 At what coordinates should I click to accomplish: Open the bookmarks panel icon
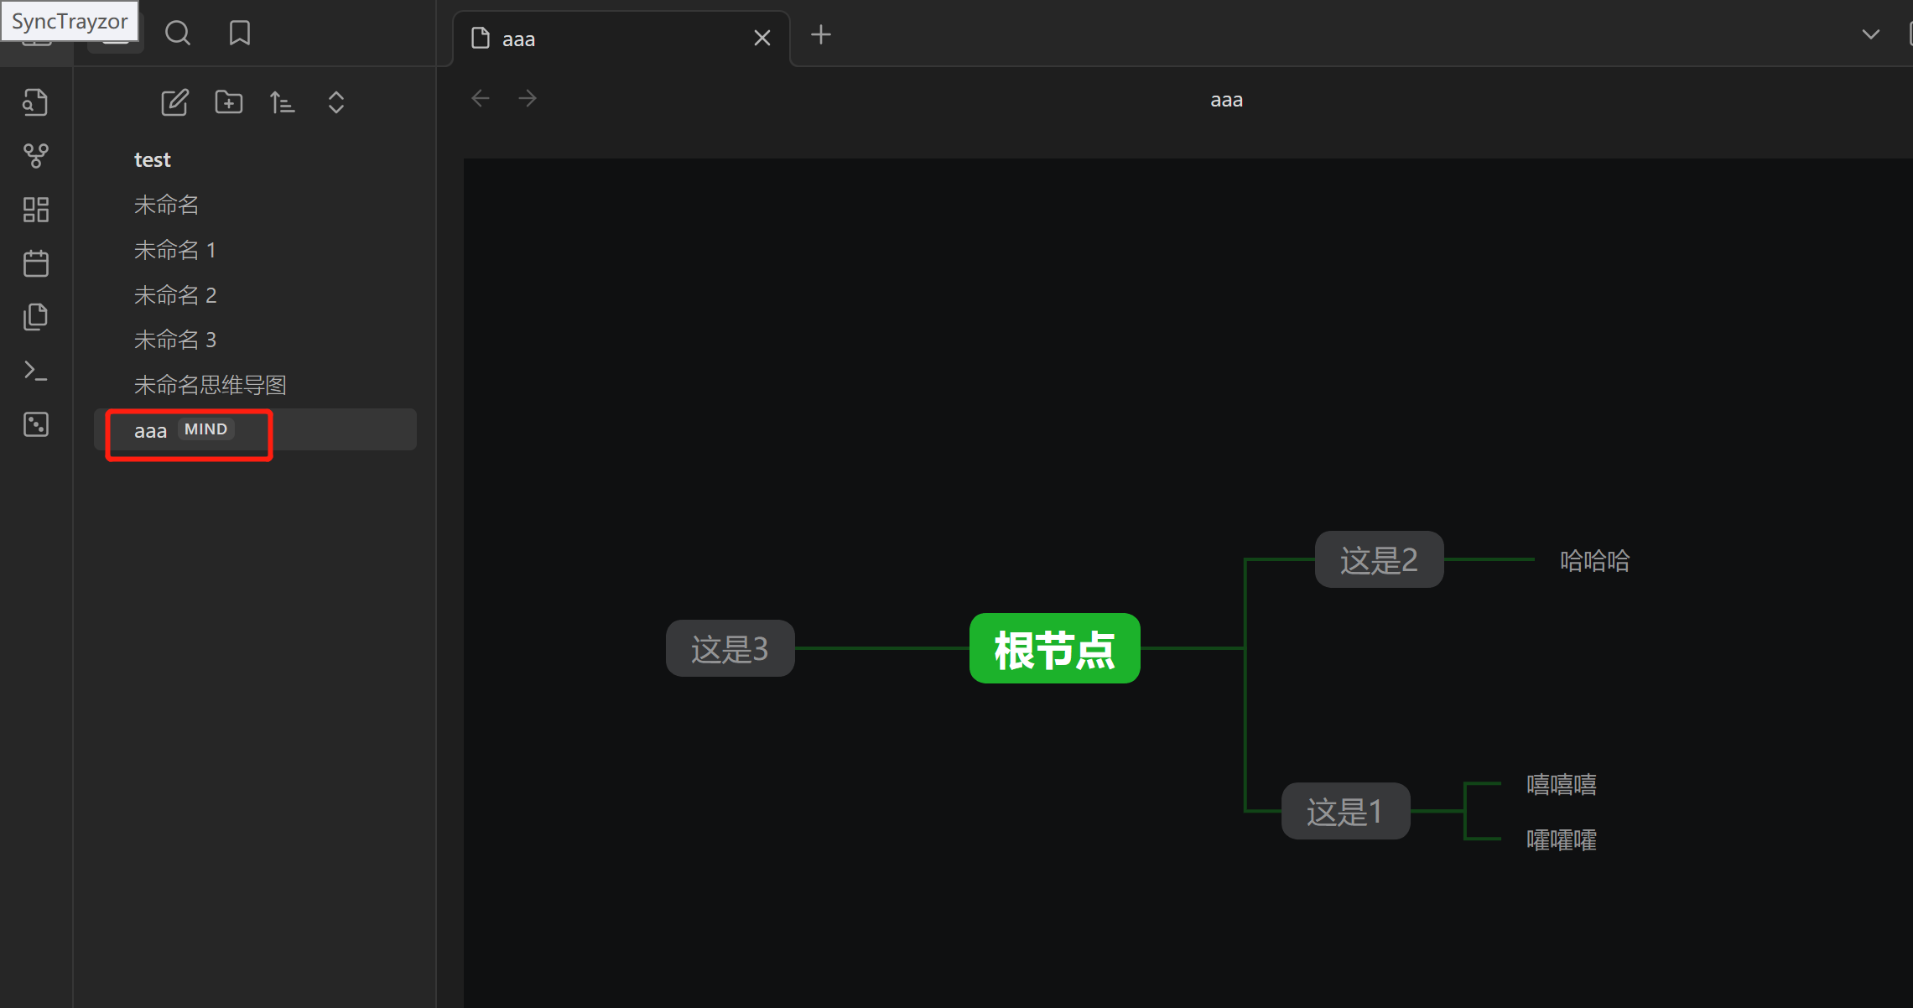pyautogui.click(x=240, y=34)
